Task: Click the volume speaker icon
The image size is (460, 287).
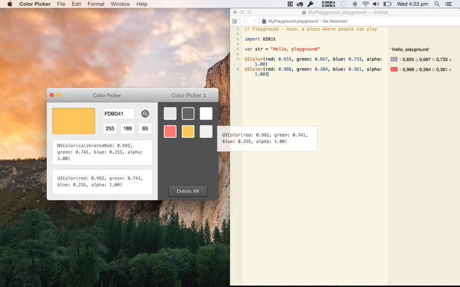Action: pos(376,4)
